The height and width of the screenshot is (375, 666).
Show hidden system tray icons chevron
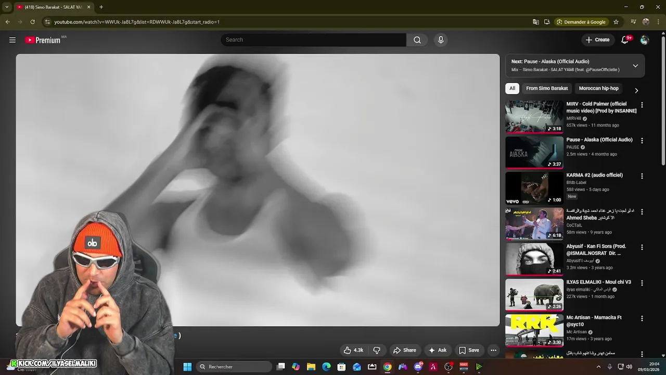(x=598, y=367)
